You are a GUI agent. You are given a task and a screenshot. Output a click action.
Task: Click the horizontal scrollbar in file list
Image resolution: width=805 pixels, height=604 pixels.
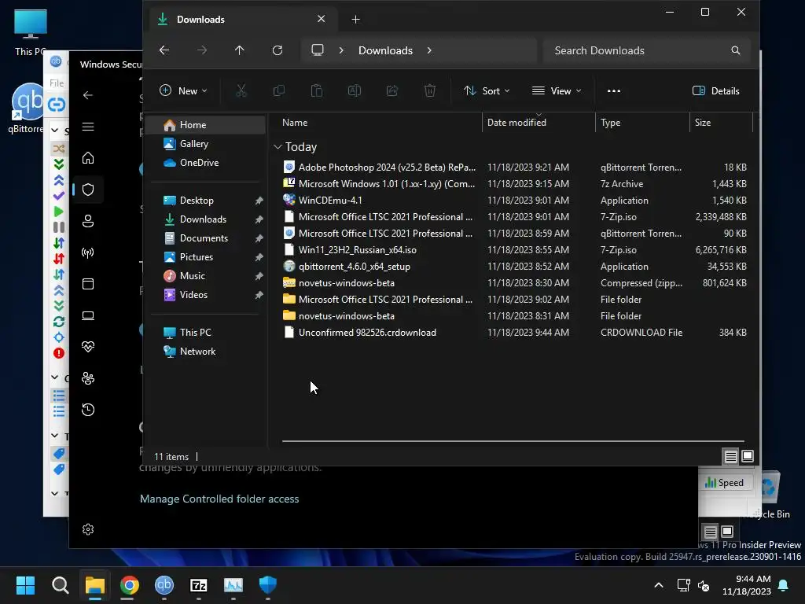point(513,440)
